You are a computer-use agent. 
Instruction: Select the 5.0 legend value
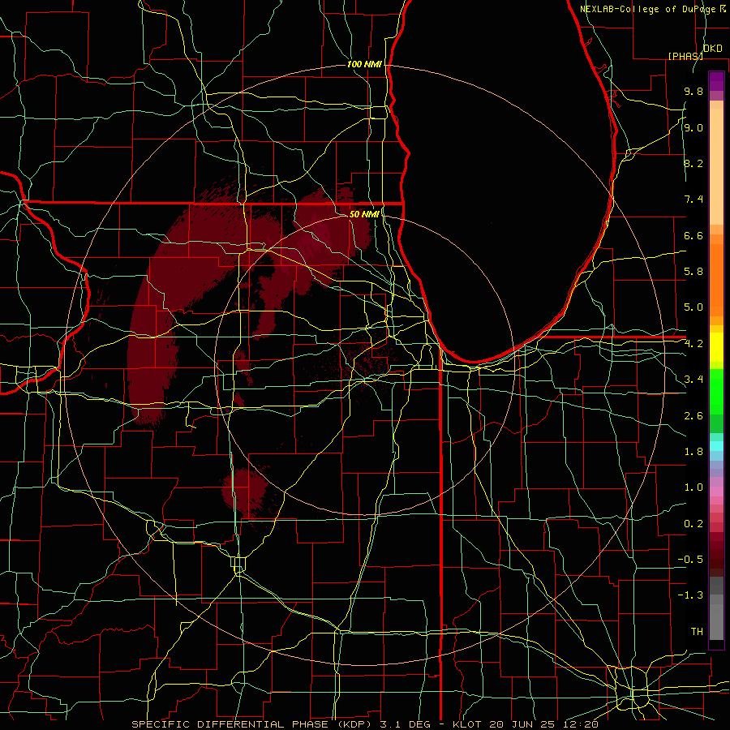693,307
